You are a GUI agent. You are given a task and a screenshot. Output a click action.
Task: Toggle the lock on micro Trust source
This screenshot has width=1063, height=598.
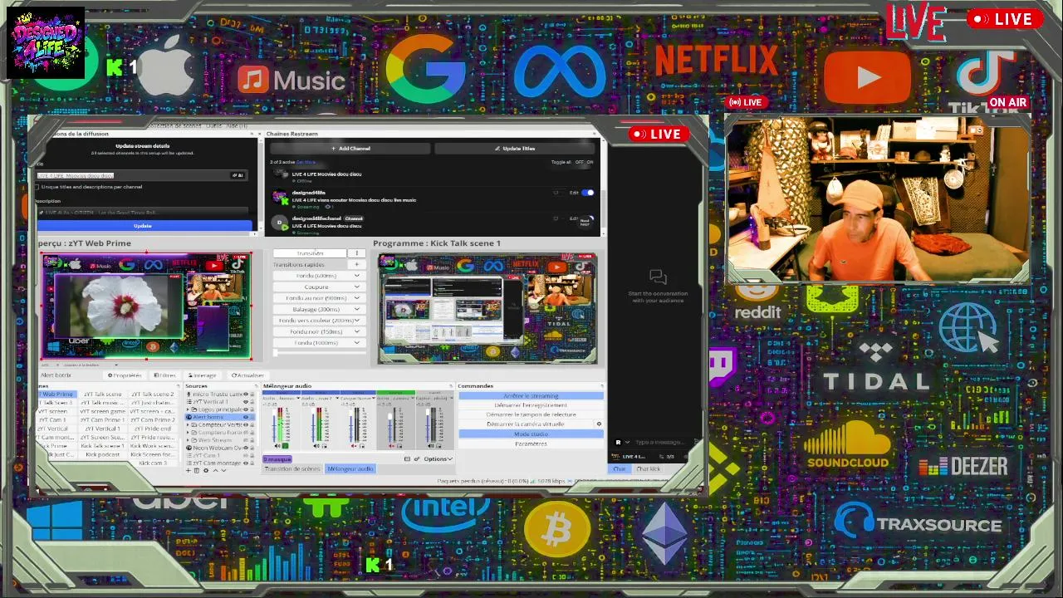point(252,395)
